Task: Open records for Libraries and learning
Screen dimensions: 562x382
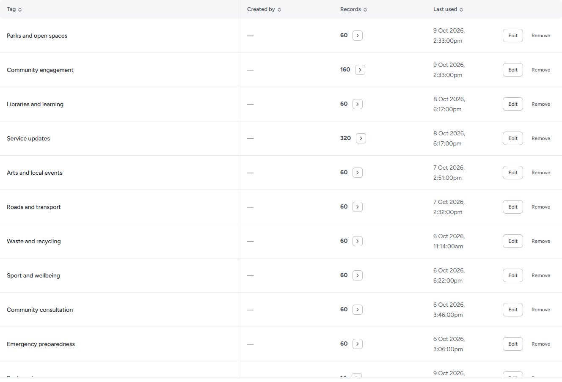Action: click(x=358, y=104)
